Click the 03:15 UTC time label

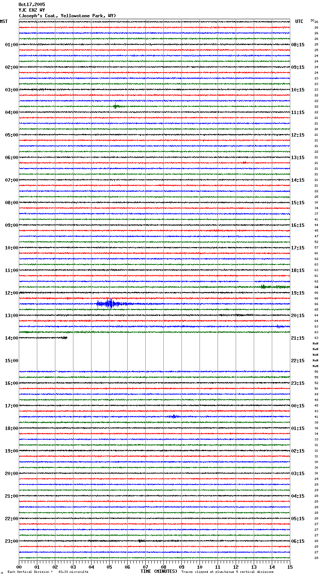point(298,474)
